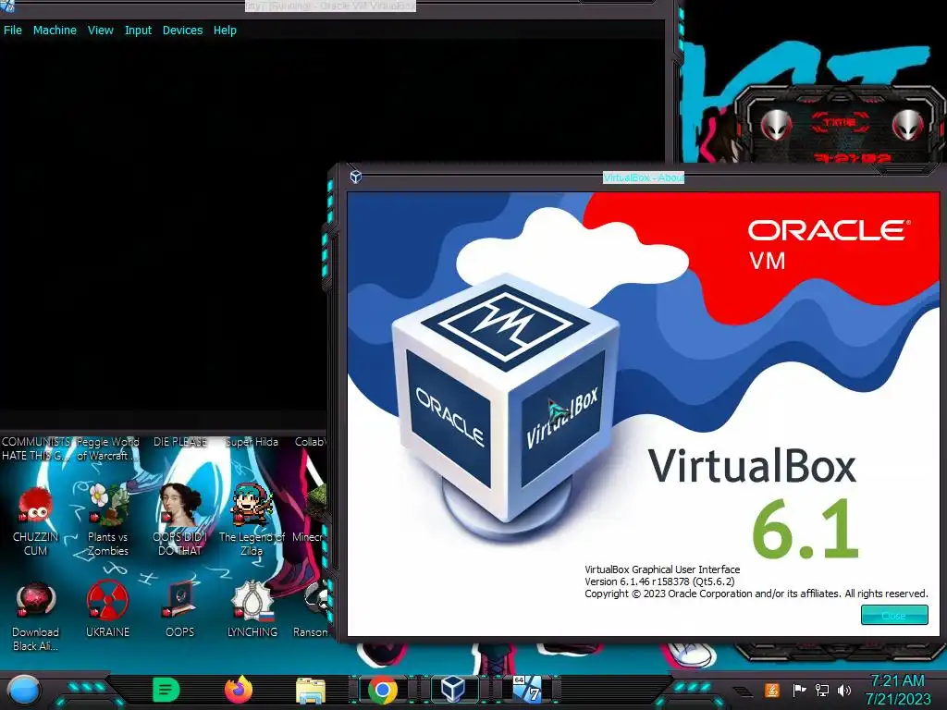Open File Explorer from the taskbar
947x710 pixels.
311,690
